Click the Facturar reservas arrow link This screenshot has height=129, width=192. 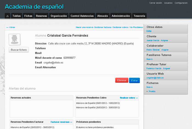61,122
